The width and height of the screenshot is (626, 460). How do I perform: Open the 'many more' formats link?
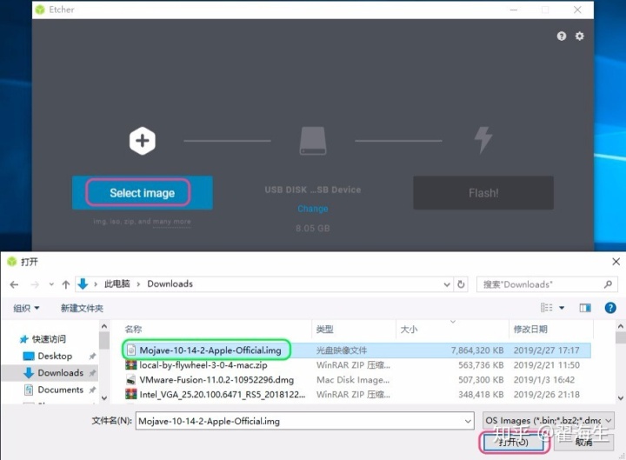tap(171, 221)
